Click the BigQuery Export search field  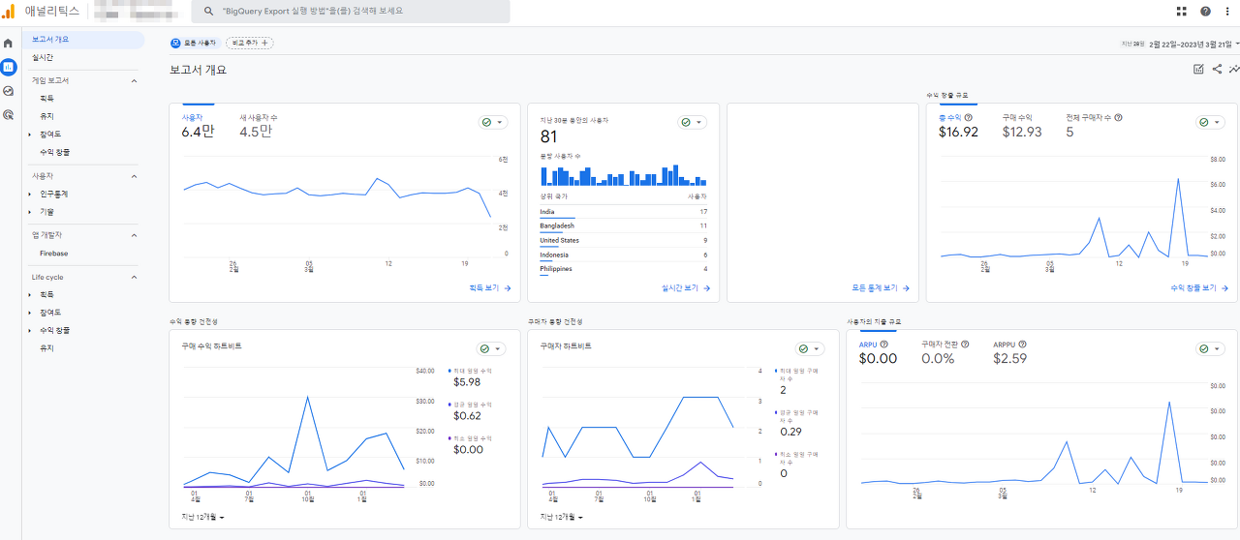[x=351, y=11]
